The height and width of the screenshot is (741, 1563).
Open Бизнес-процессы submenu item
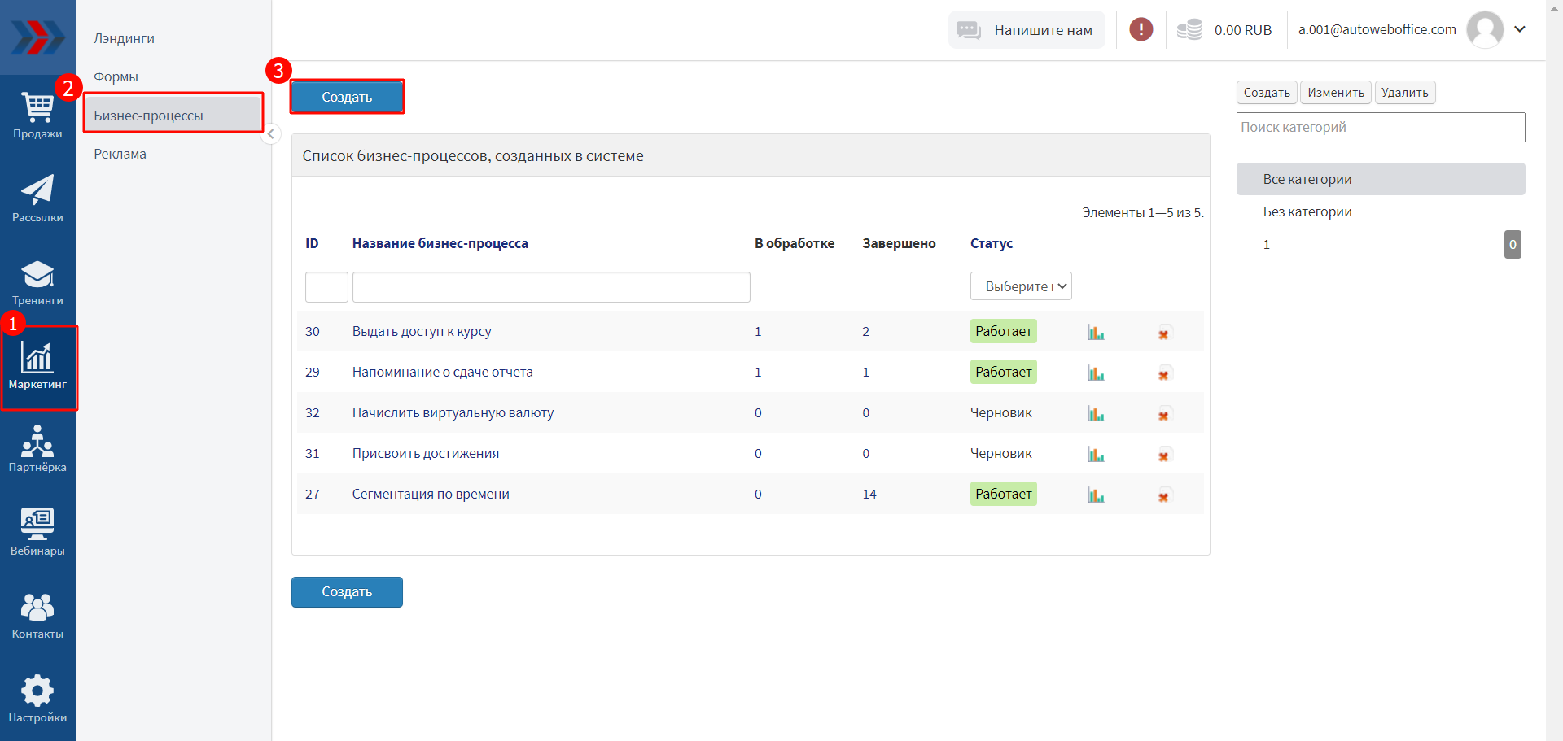coord(173,115)
